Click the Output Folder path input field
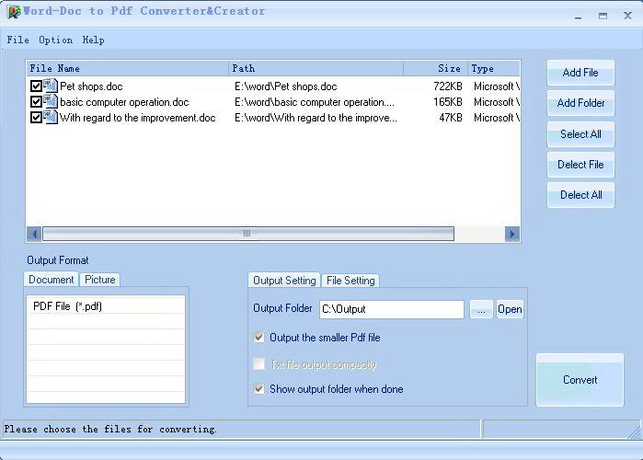This screenshot has width=643, height=460. point(392,309)
